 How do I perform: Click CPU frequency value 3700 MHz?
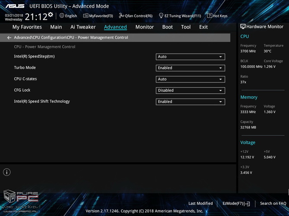[x=248, y=51]
